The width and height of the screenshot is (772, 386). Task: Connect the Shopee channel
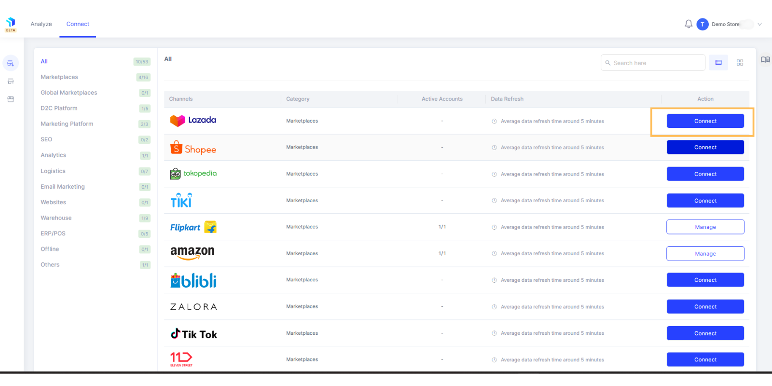[x=705, y=147]
